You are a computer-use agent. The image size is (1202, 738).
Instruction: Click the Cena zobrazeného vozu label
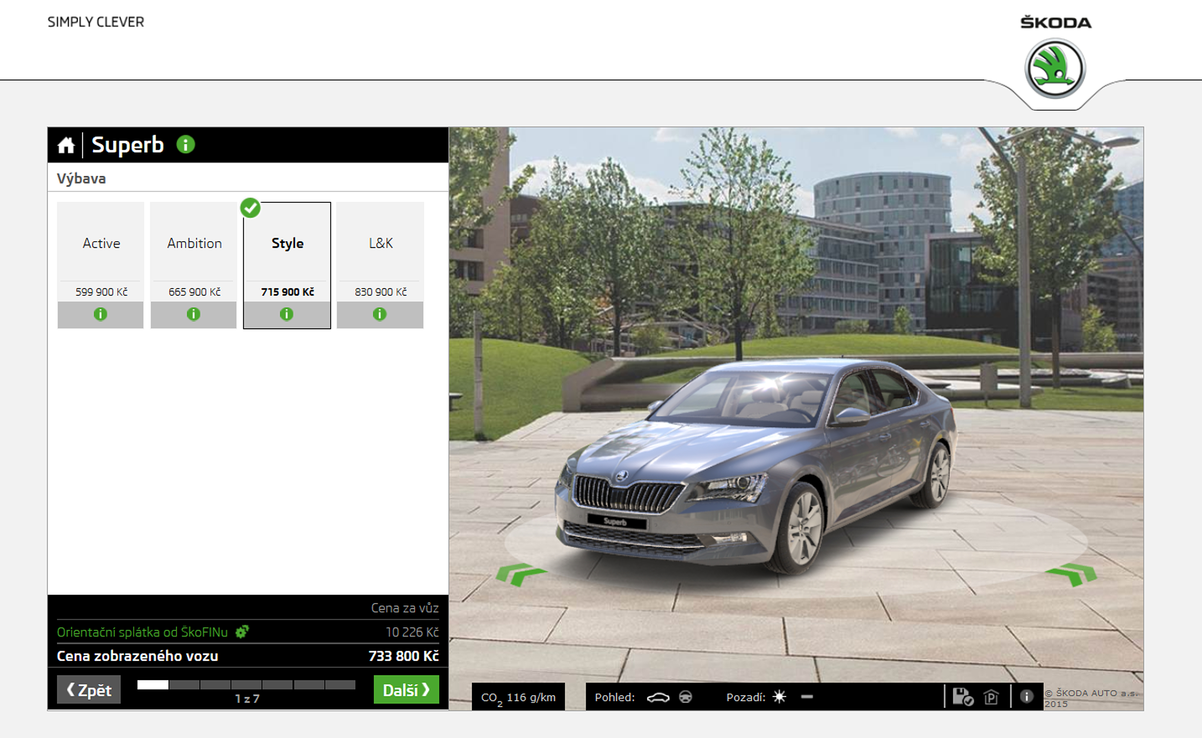click(x=138, y=656)
